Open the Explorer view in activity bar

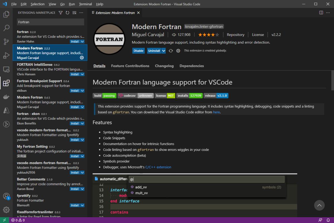point(6,14)
